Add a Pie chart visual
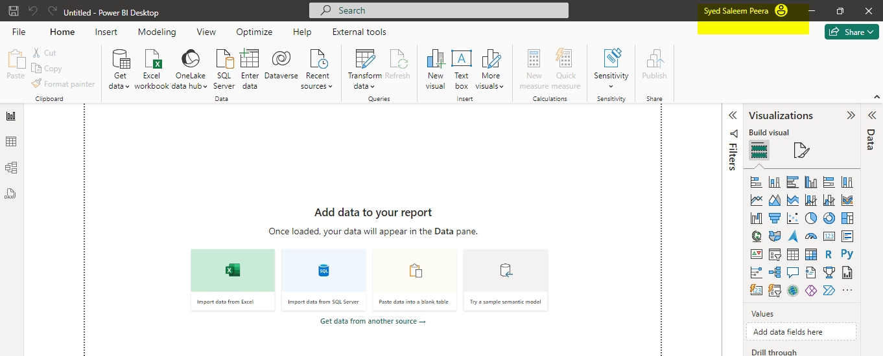Viewport: 883px width, 356px height. 810,218
